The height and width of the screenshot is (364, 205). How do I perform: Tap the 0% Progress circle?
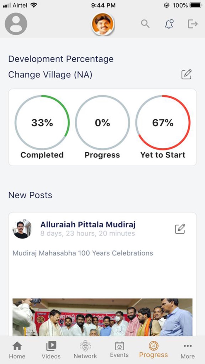(102, 123)
